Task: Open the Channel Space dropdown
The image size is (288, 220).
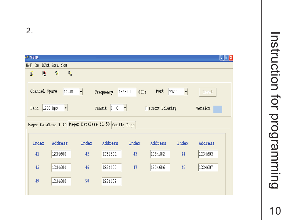Action: (81, 92)
